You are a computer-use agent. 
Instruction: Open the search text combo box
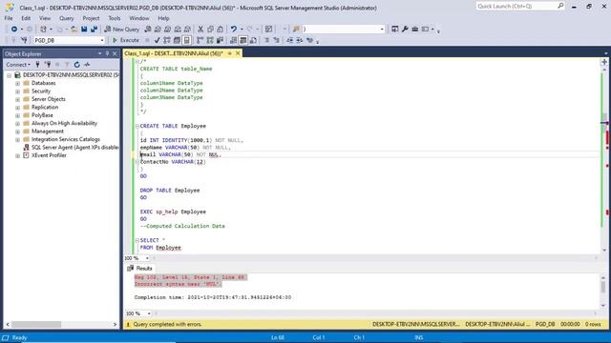coord(343,30)
